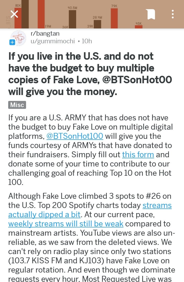Viewport: 184px width, 282px height.
Task: Open the @BTSonHot100 link in the post body
Action: click(x=75, y=136)
